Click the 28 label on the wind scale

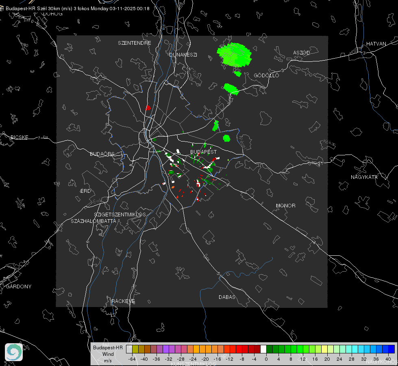[x=352, y=359]
